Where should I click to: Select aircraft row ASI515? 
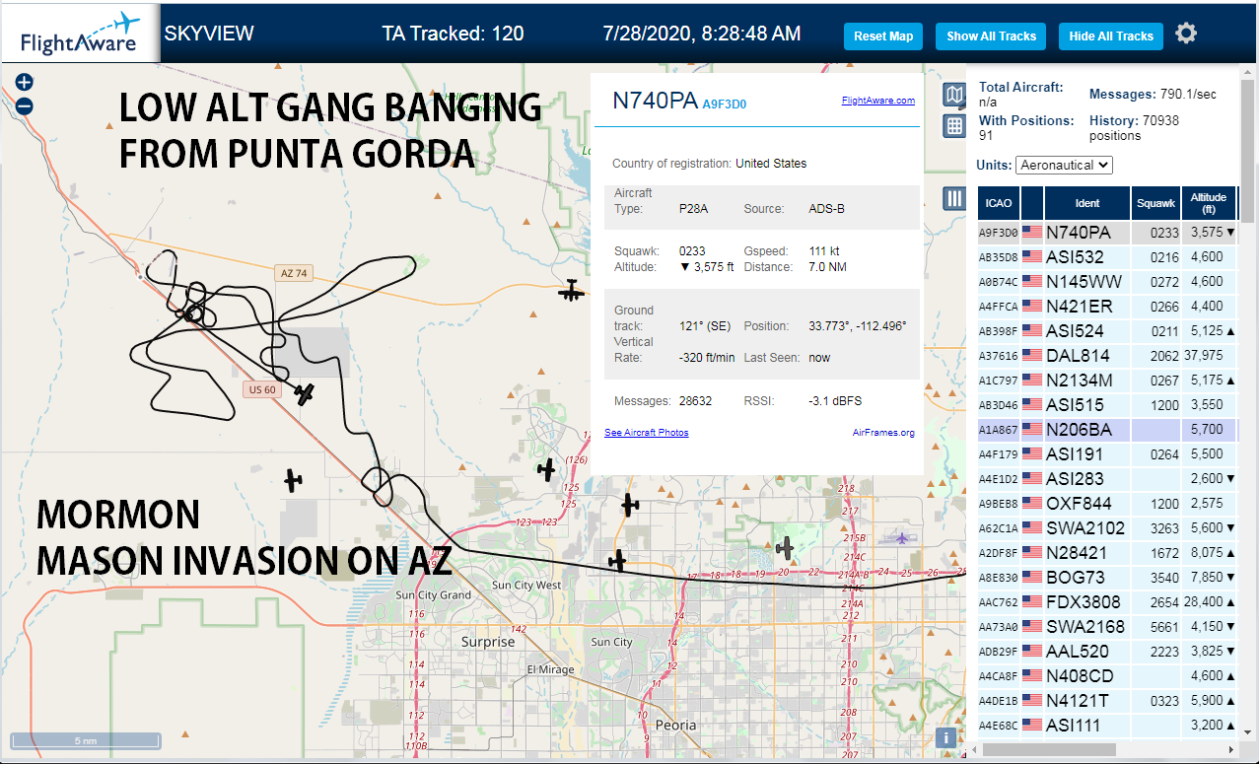tap(1107, 405)
